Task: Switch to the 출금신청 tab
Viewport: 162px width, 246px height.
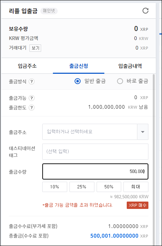Action: tap(79, 66)
